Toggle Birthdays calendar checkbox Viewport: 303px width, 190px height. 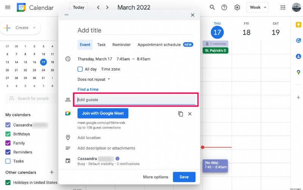[x=8, y=134]
